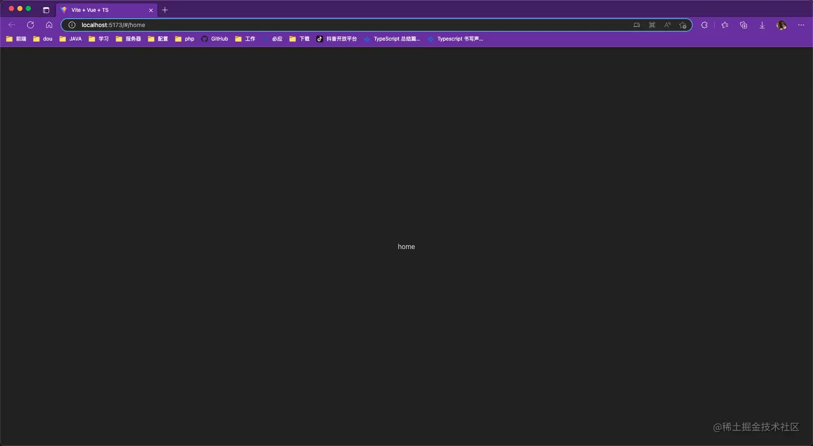813x446 pixels.
Task: Open the Favorites list icon
Action: 725,25
